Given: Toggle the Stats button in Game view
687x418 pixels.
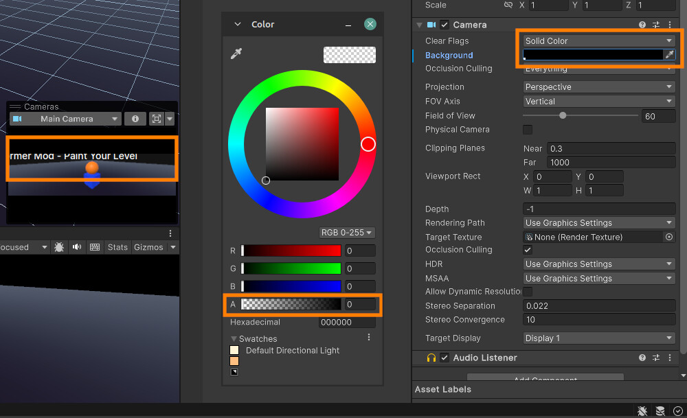Looking at the screenshot, I should click(x=117, y=247).
